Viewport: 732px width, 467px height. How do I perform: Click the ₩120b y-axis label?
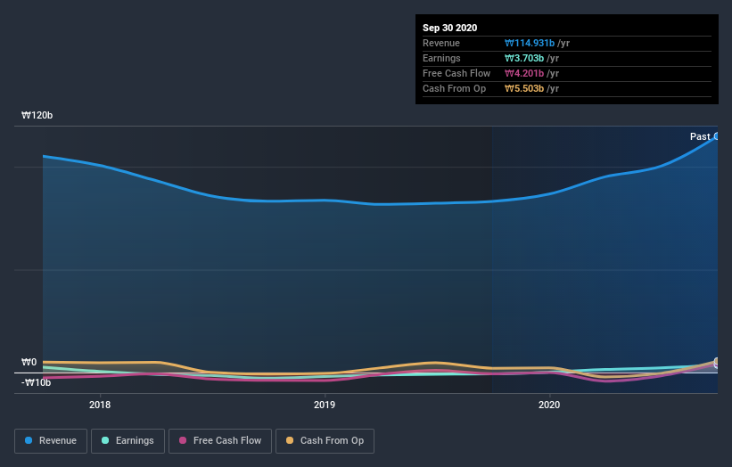pos(37,115)
